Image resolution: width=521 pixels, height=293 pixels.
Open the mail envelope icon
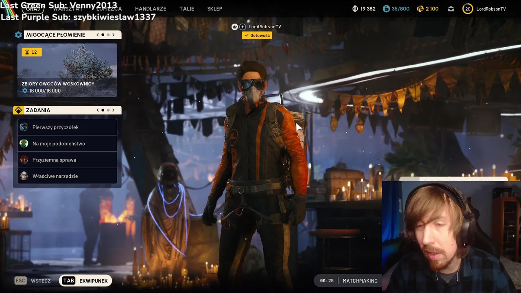pyautogui.click(x=451, y=9)
